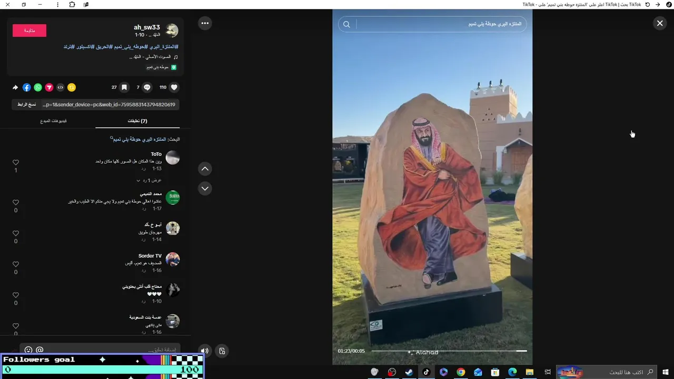This screenshot has width=674, height=379.
Task: Open ah_sw33 profile avatar
Action: [x=172, y=31]
